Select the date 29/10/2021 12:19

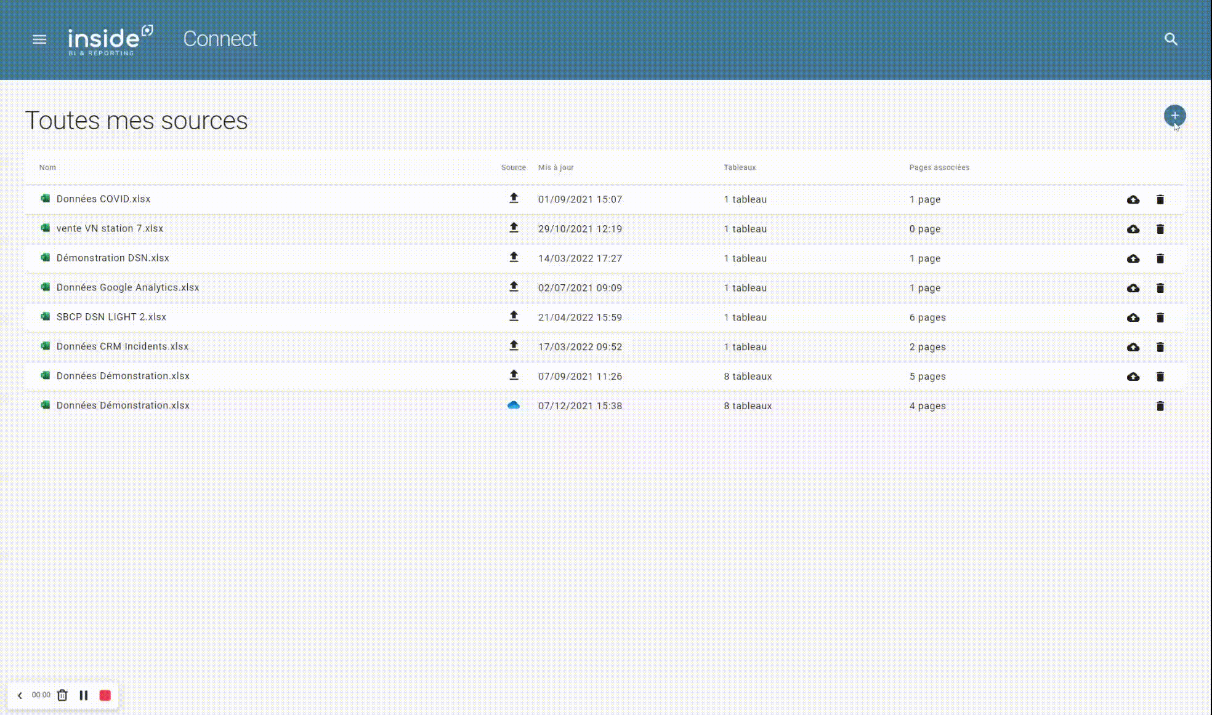(580, 229)
